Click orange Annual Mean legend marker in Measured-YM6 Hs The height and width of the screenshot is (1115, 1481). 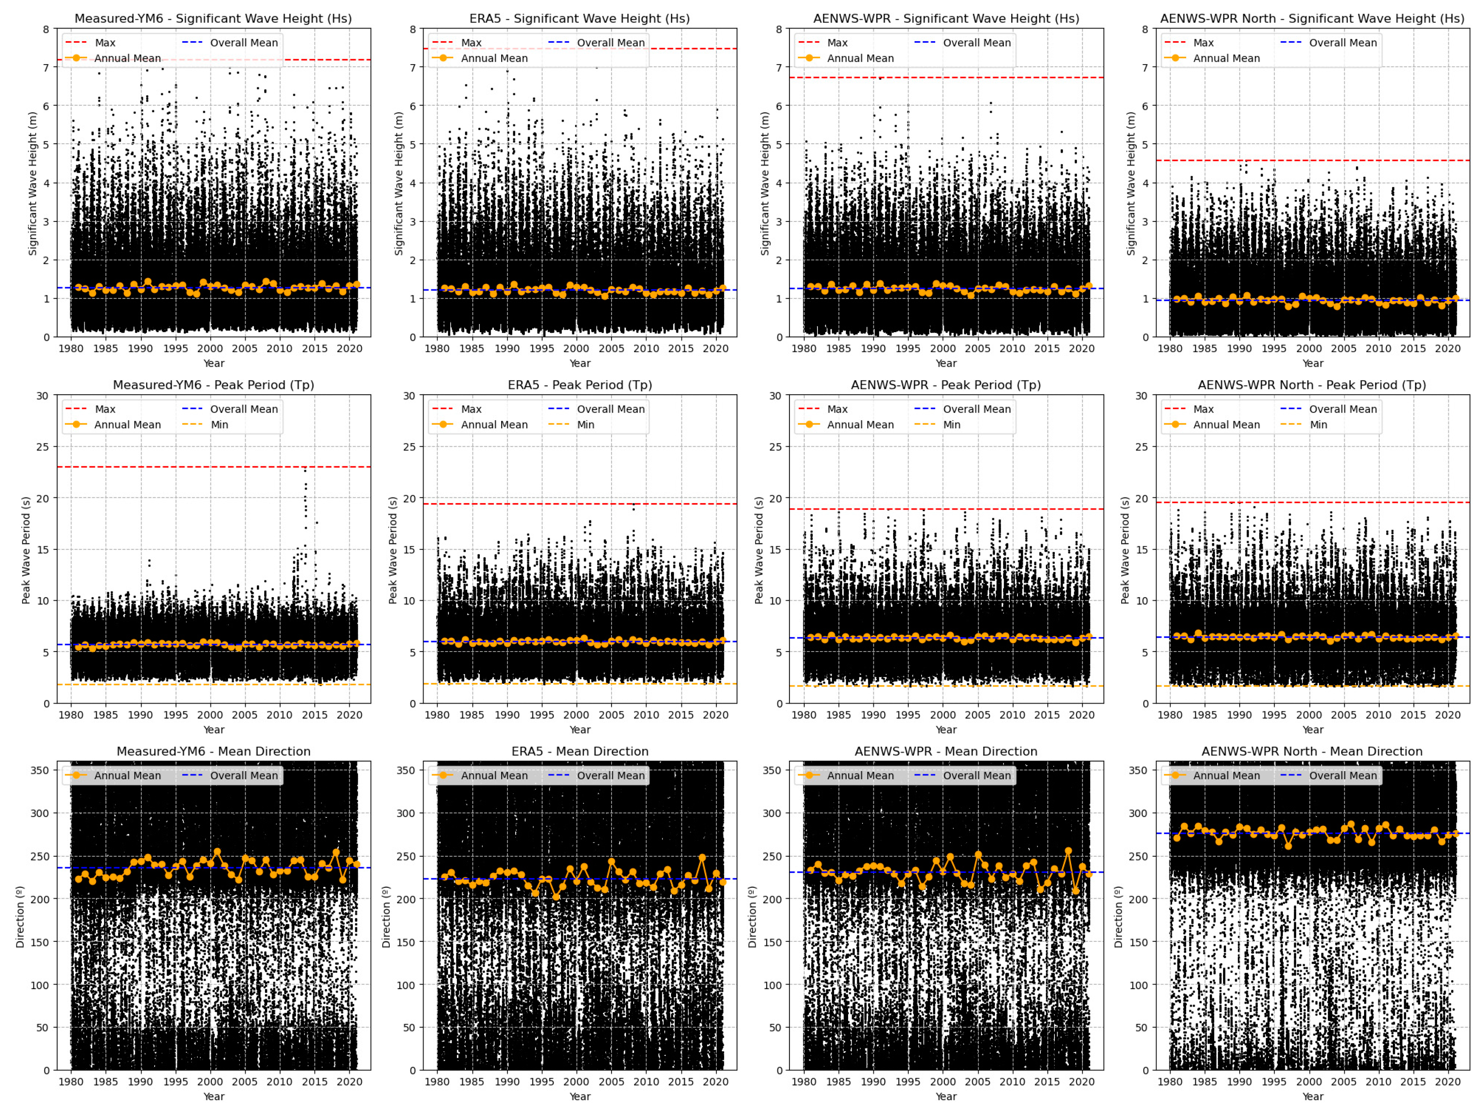tap(76, 58)
